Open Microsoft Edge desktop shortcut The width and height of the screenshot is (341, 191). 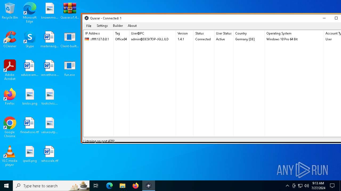(30, 13)
